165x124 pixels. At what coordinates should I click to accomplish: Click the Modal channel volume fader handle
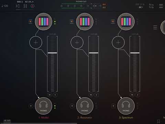pos(52,53)
